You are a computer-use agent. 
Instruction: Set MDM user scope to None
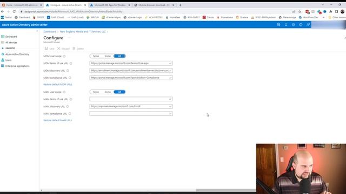pyautogui.click(x=96, y=56)
